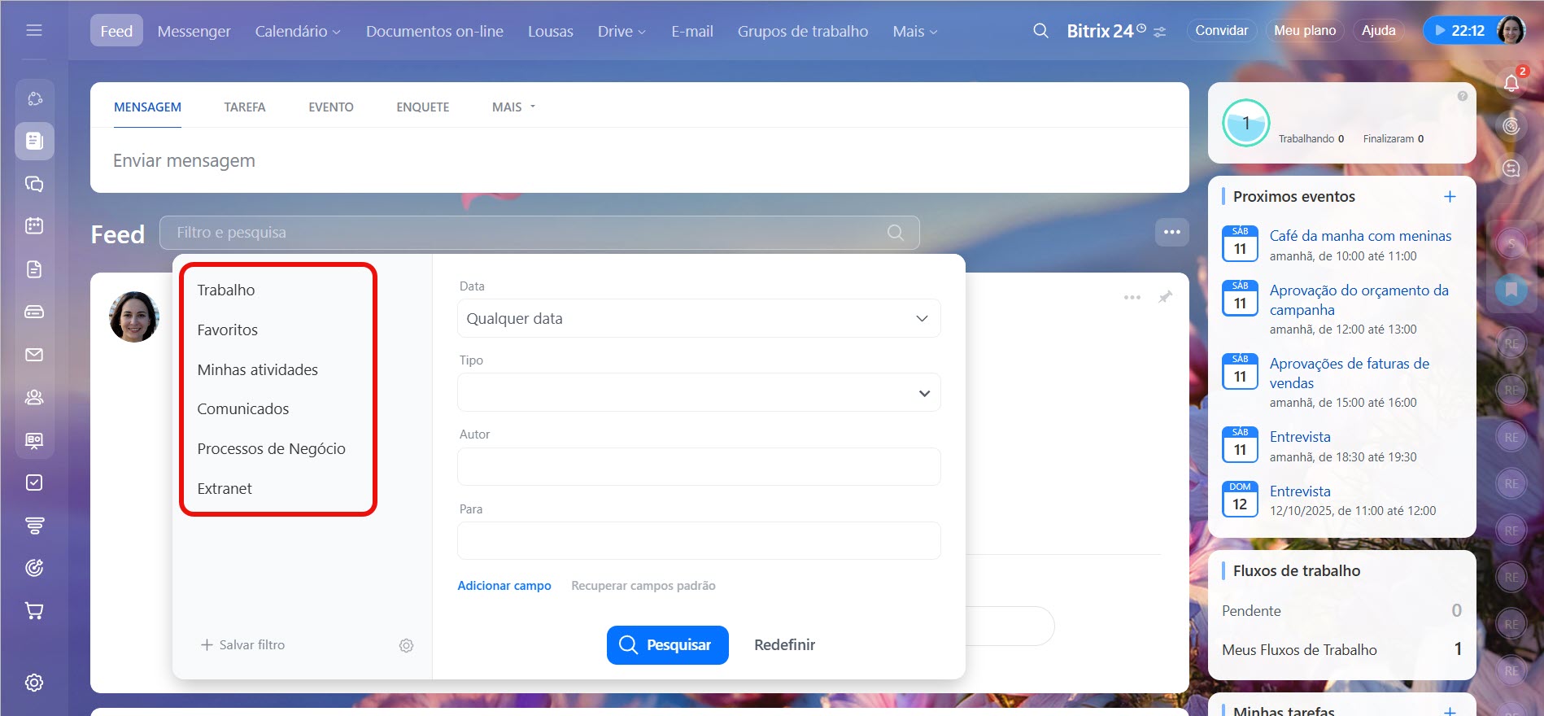Open the mail icon in left sidebar

pyautogui.click(x=34, y=355)
